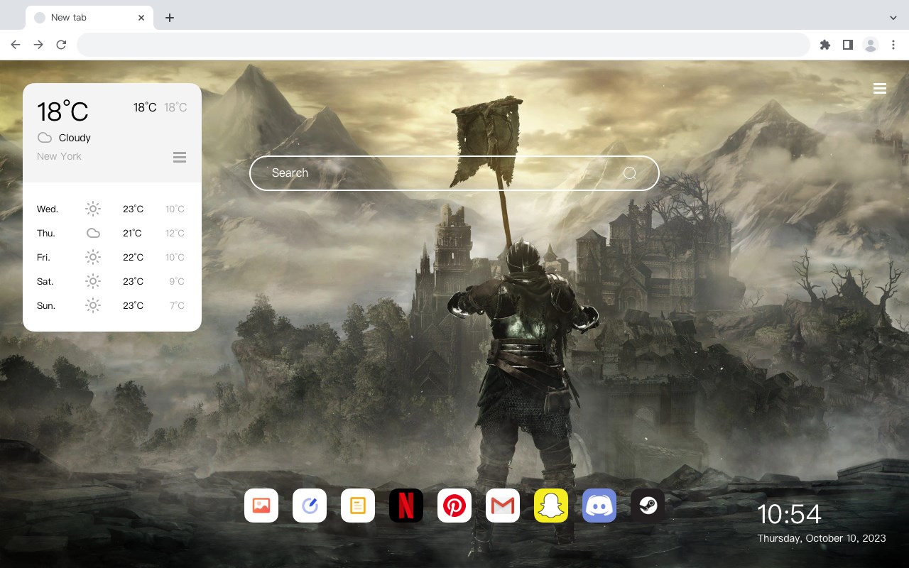
Task: Click the 9°C low for Saturday
Action: pyautogui.click(x=177, y=281)
